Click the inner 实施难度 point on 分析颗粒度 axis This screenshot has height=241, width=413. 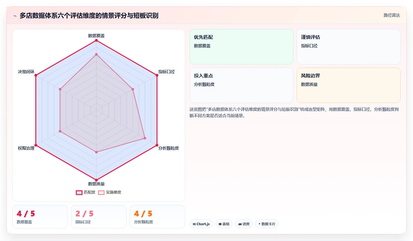(x=145, y=138)
